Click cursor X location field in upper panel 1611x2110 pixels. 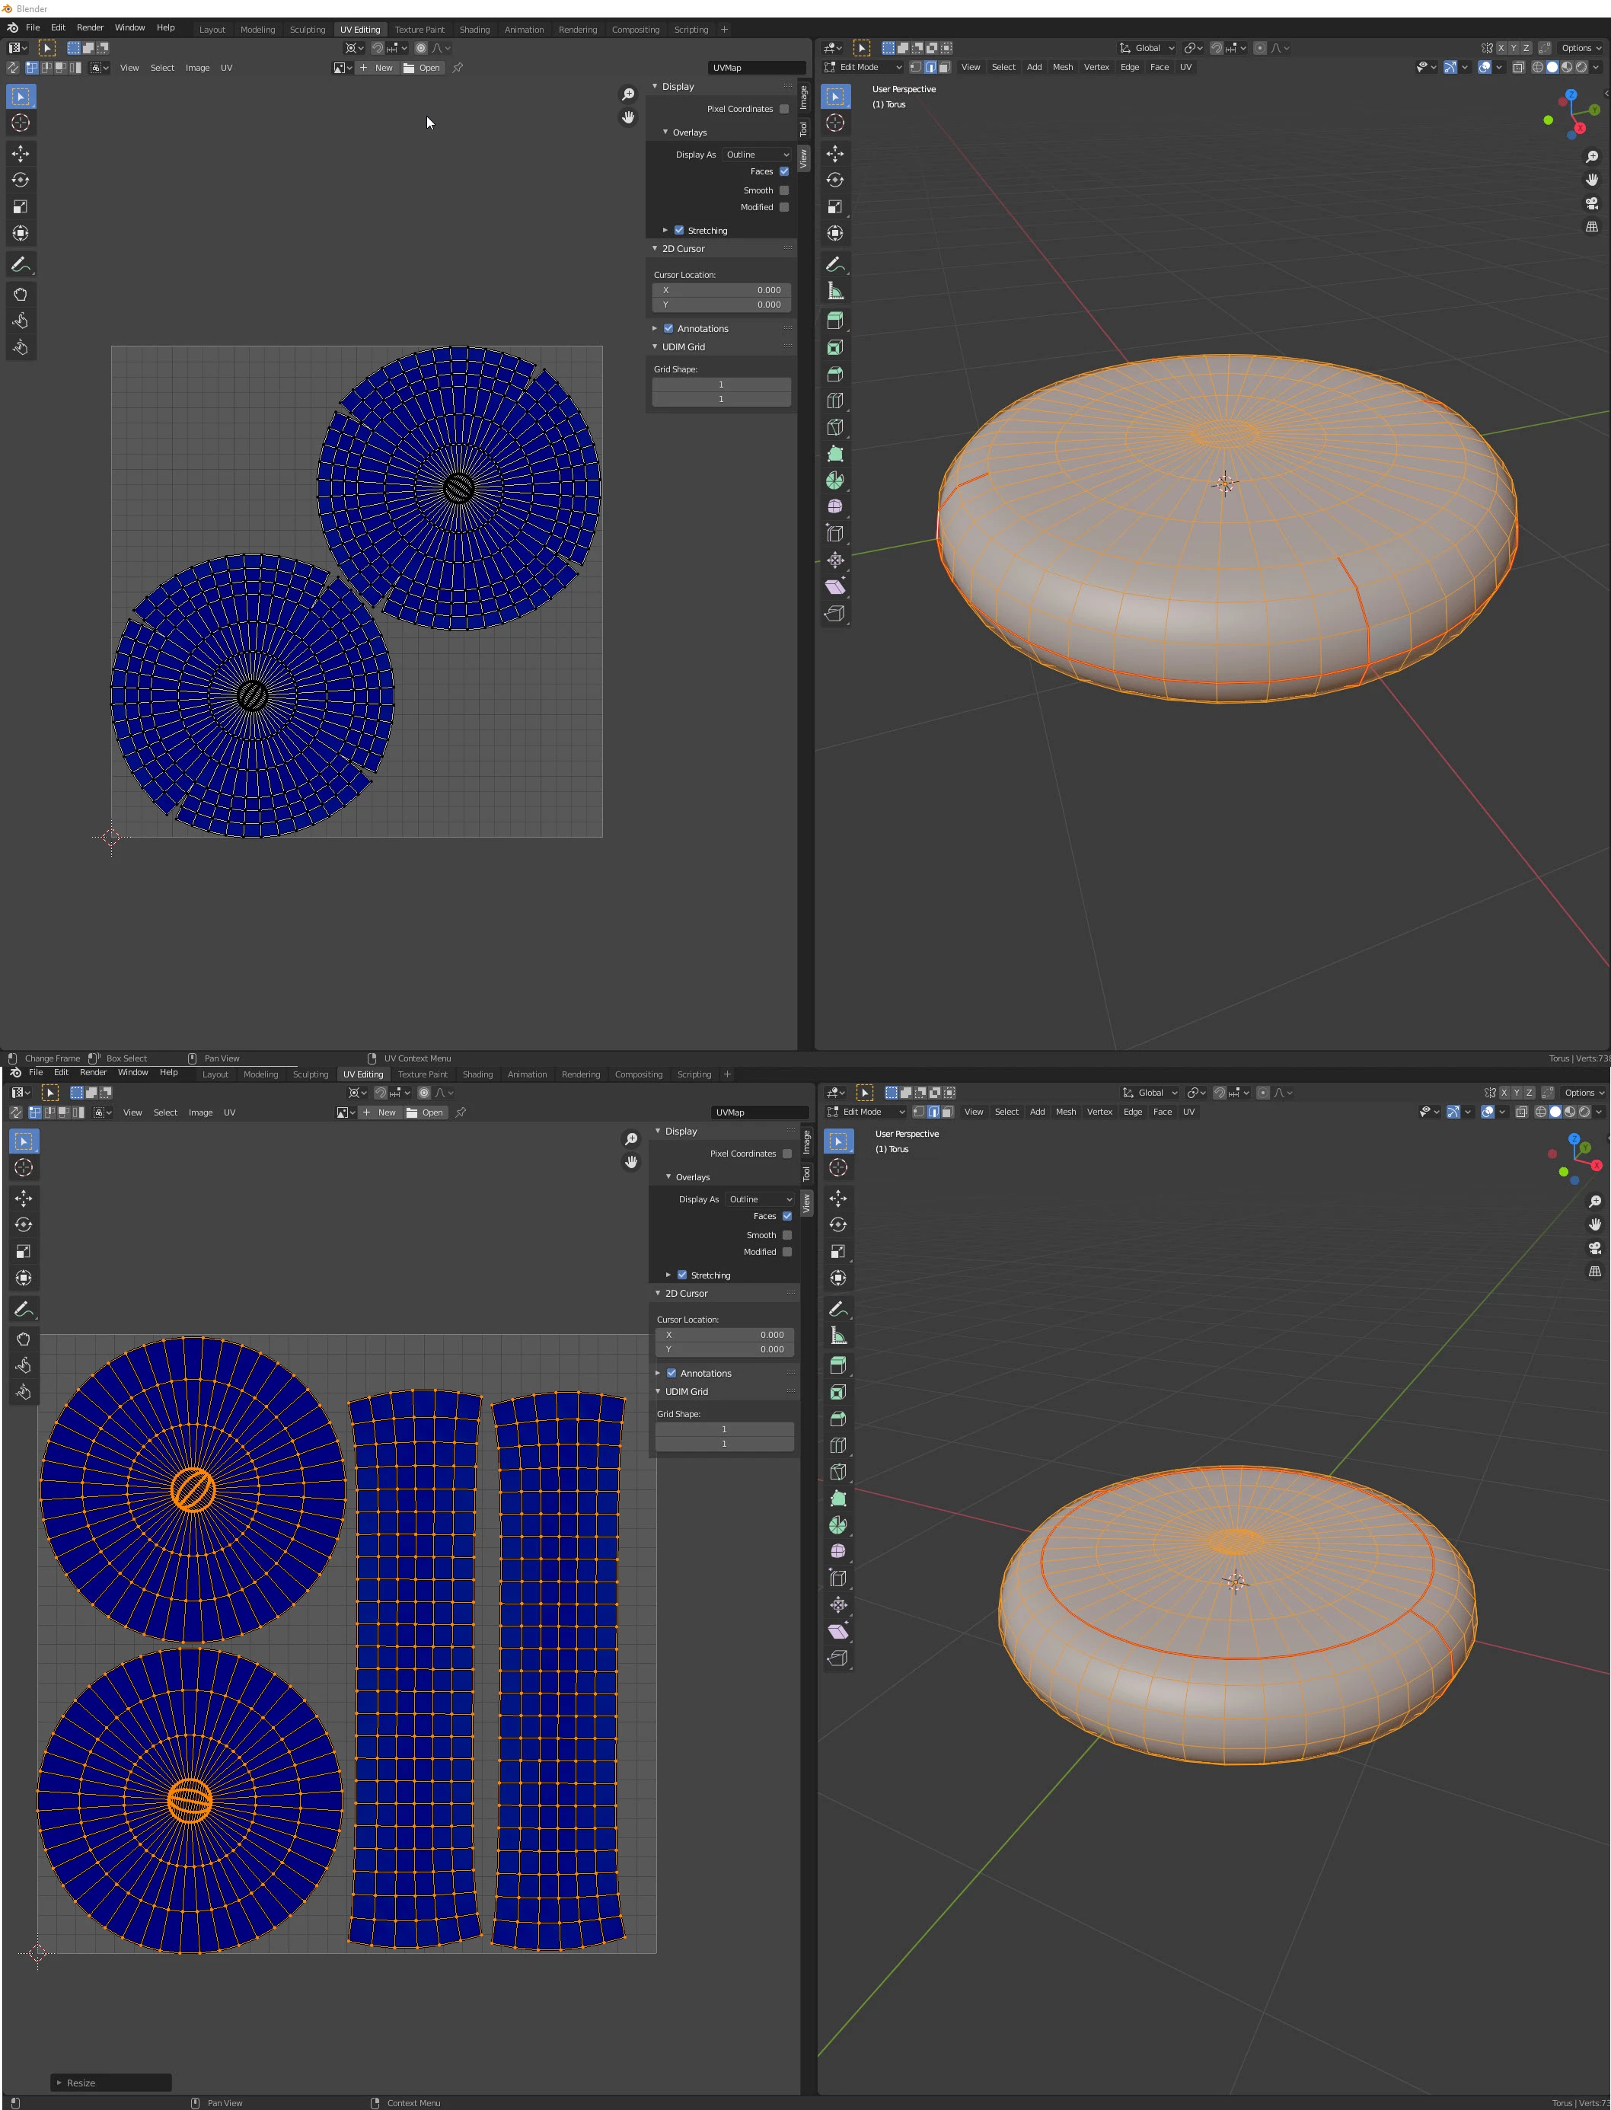722,289
